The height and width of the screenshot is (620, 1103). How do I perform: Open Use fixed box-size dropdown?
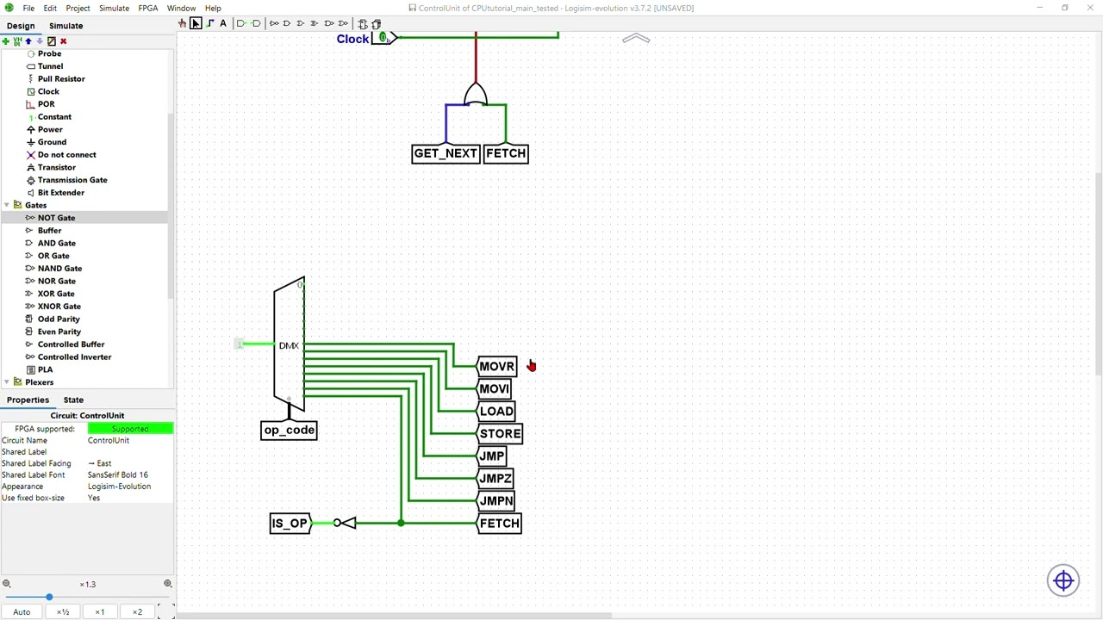pos(130,498)
